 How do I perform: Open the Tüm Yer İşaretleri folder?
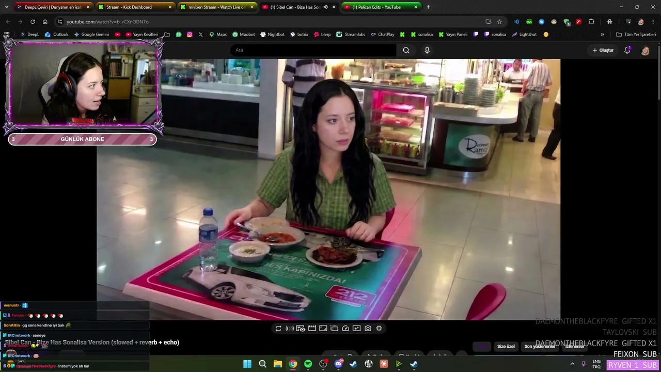click(636, 35)
